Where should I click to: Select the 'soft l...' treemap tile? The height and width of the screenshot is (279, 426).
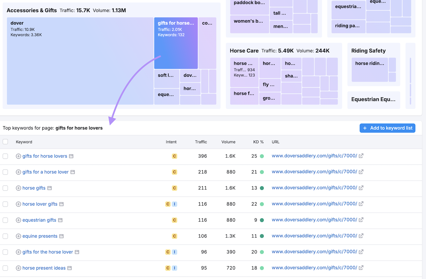[x=166, y=79]
